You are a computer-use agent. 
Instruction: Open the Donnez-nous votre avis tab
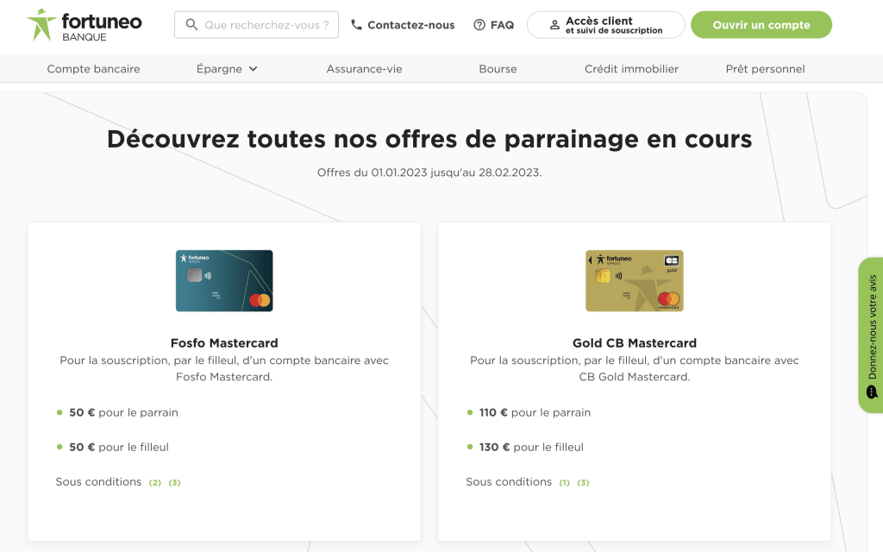point(871,336)
